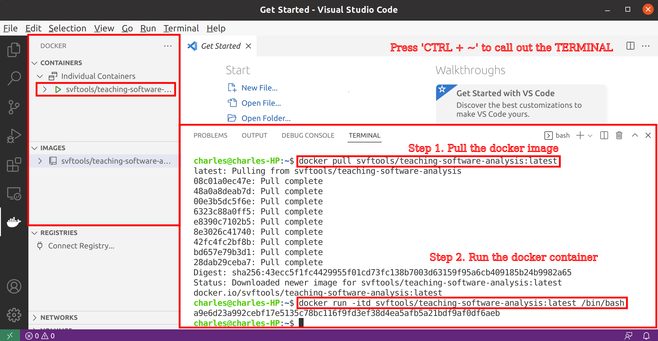Click the Open Folder... link
The height and width of the screenshot is (341, 658).
click(x=266, y=118)
